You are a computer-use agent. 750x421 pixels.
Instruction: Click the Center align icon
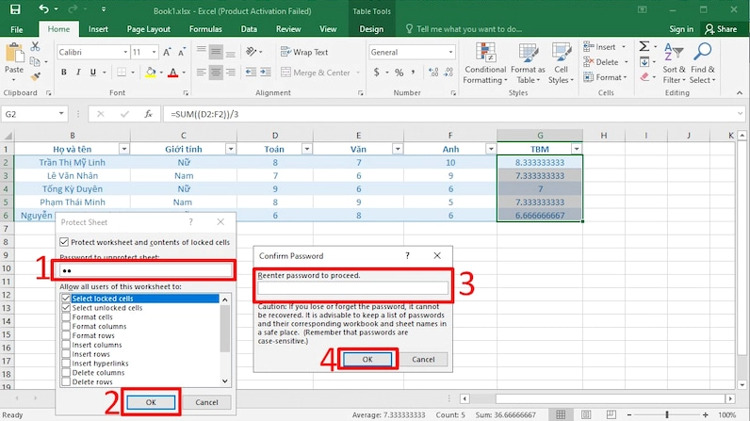coord(216,73)
